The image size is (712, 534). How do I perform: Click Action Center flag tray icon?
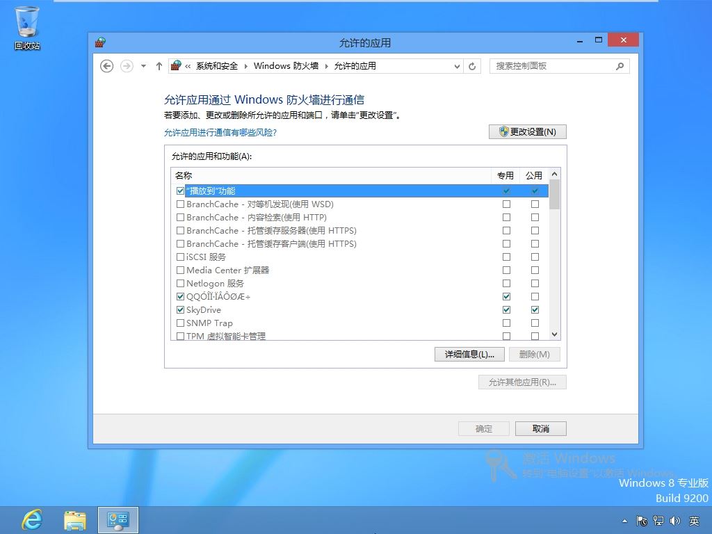click(642, 521)
